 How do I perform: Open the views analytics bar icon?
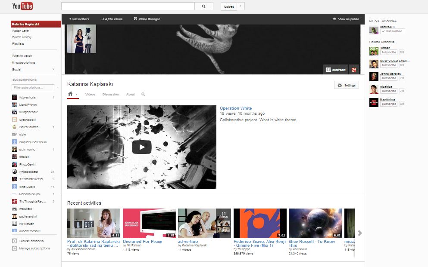[102, 19]
